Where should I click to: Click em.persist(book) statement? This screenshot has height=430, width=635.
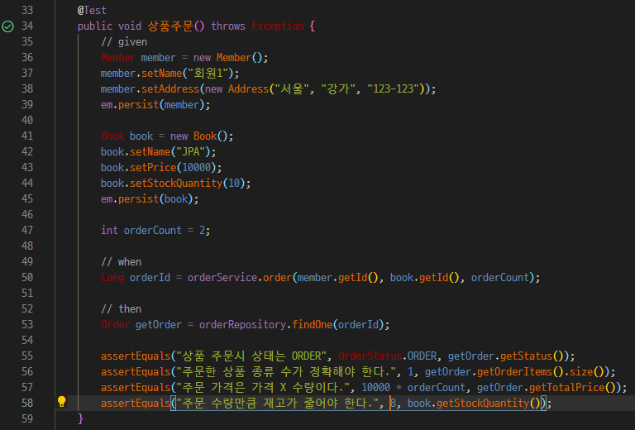pyautogui.click(x=150, y=198)
